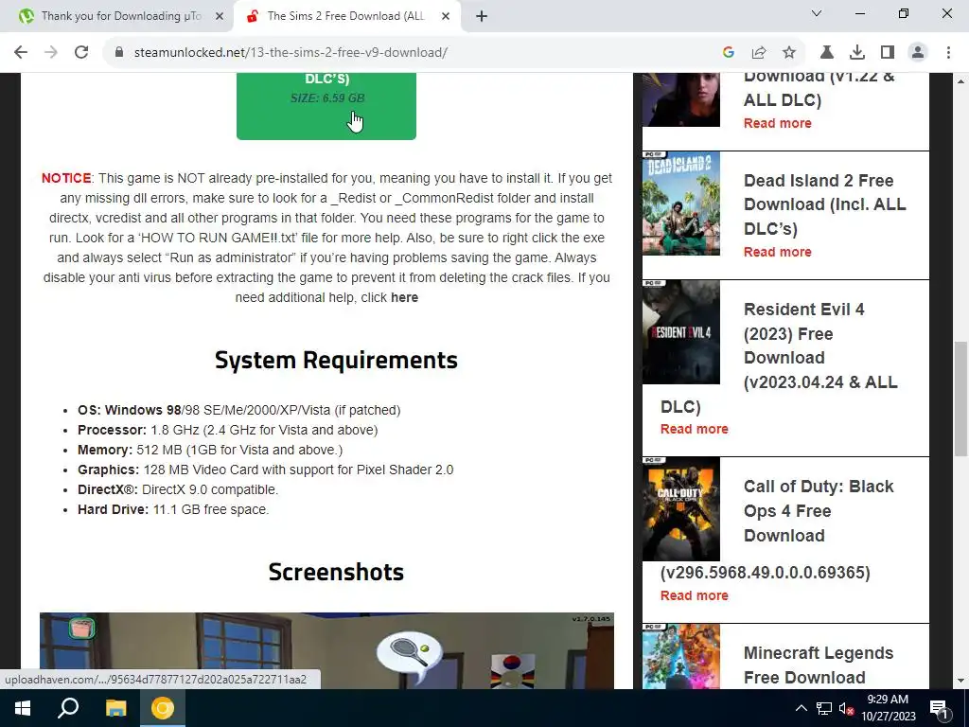Open the notification center icon
This screenshot has height=727, width=969.
coord(940,708)
